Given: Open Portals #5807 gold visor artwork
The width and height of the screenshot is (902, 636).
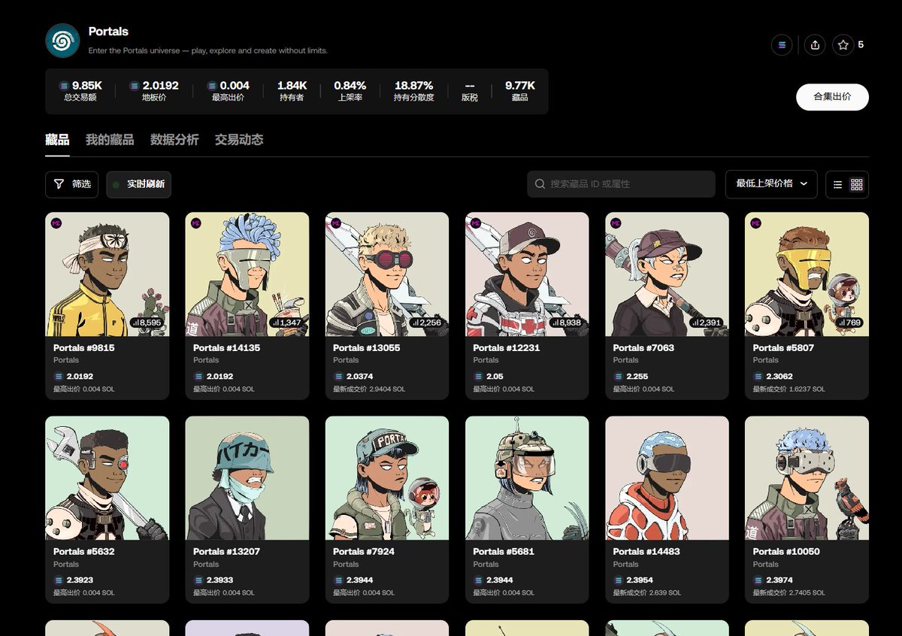Looking at the screenshot, I should pyautogui.click(x=807, y=274).
